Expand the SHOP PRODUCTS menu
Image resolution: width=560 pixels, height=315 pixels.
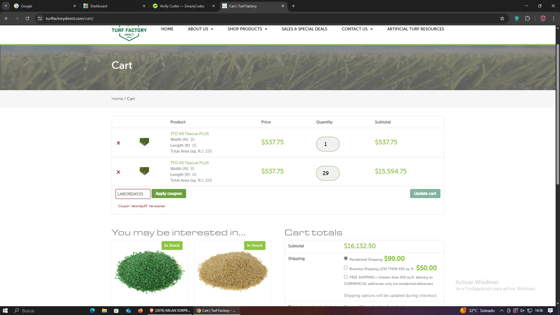247,29
